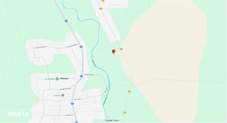
Task: Click the yellow road shield nearest Google Maps logo
Action: point(125,113)
